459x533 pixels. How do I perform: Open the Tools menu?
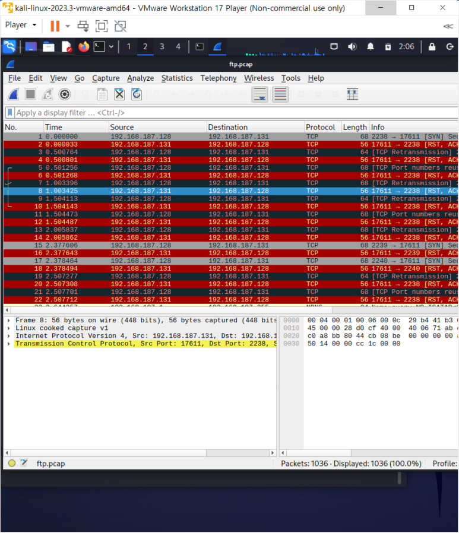[x=291, y=78]
